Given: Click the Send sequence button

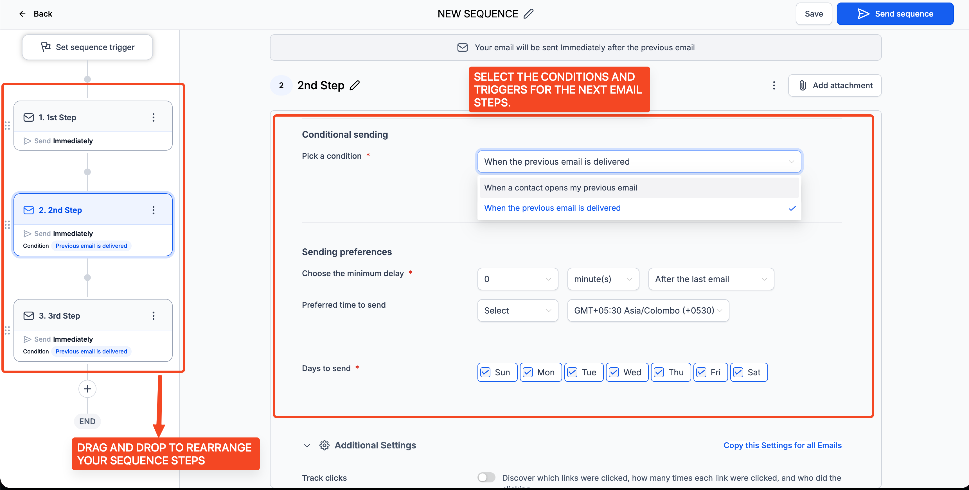Looking at the screenshot, I should (895, 14).
